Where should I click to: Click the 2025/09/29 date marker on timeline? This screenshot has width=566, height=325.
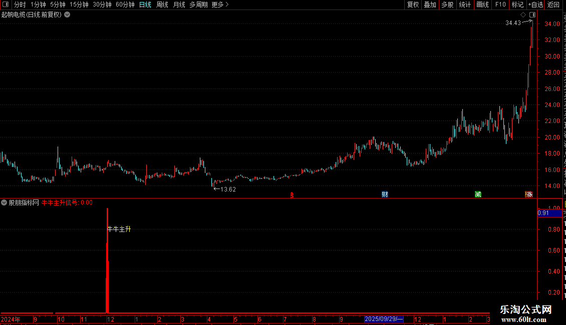point(383,319)
